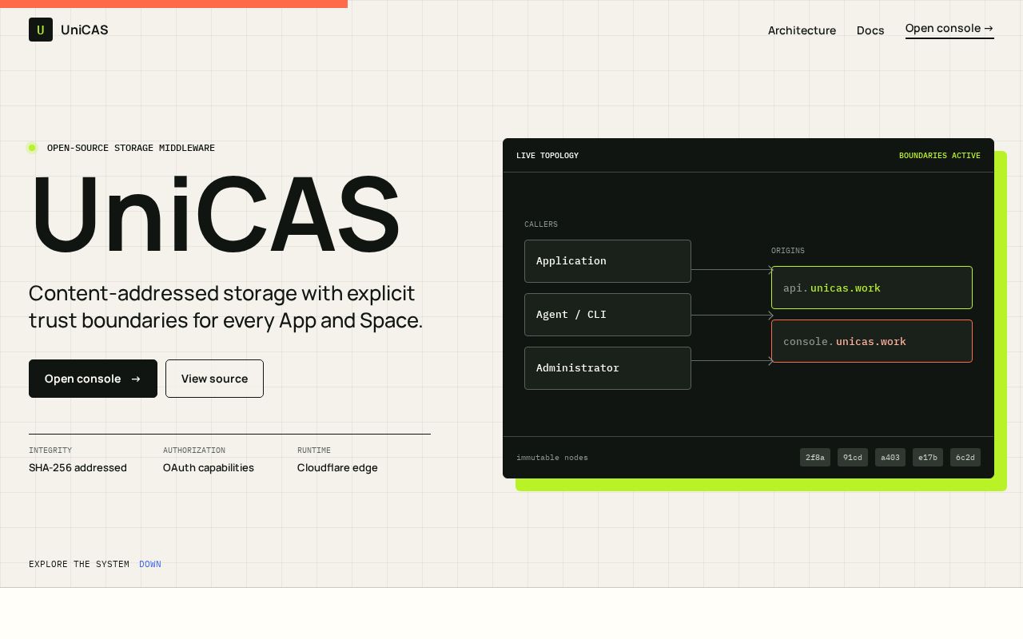Click the 'EXPLORE THE SYSTEM' text
The height and width of the screenshot is (639, 1023).
tap(79, 565)
